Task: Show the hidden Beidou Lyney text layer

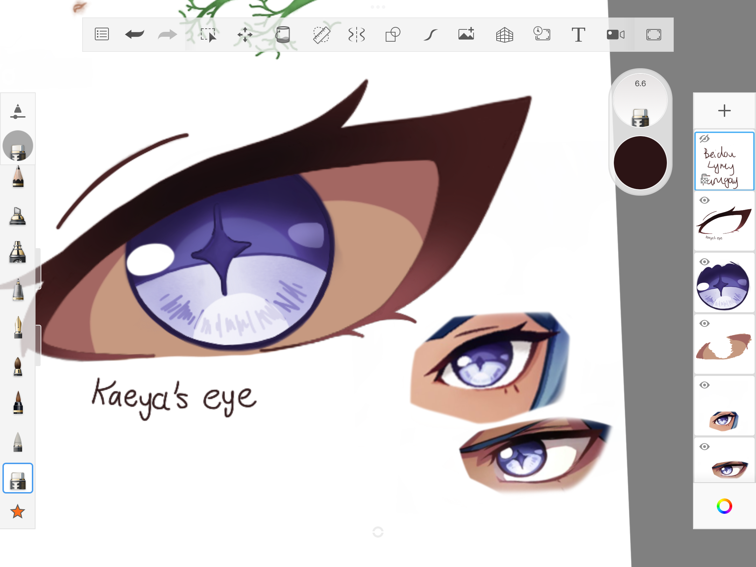Action: 704,139
